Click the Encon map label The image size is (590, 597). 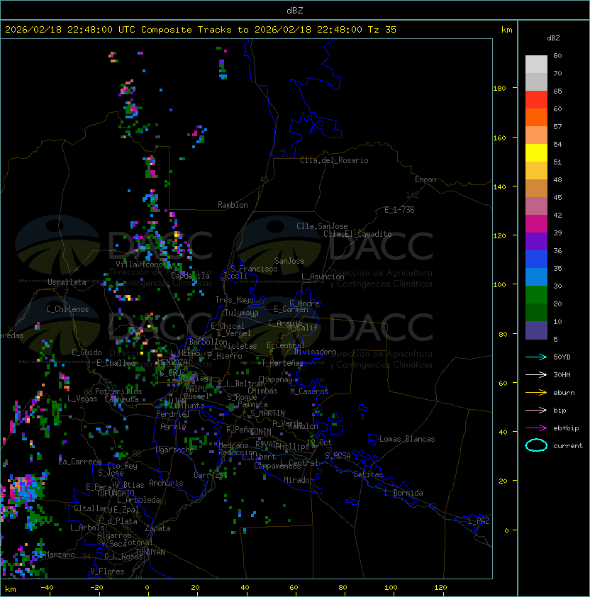tap(425, 179)
